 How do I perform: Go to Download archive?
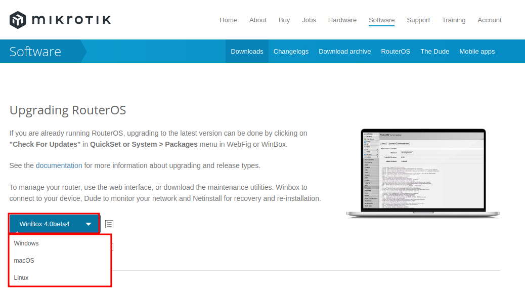[x=344, y=51]
